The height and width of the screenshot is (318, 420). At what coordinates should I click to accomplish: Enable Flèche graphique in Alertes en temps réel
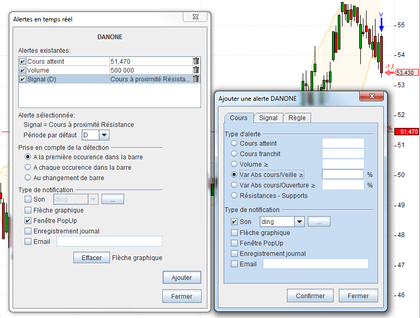pyautogui.click(x=28, y=210)
